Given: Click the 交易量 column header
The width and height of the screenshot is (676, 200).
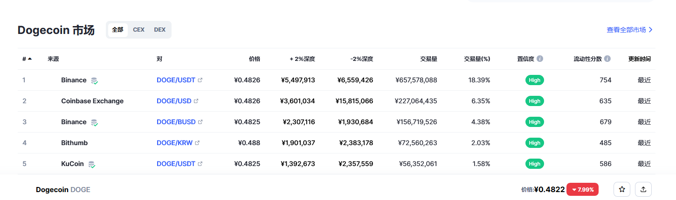Looking at the screenshot, I should [x=428, y=59].
